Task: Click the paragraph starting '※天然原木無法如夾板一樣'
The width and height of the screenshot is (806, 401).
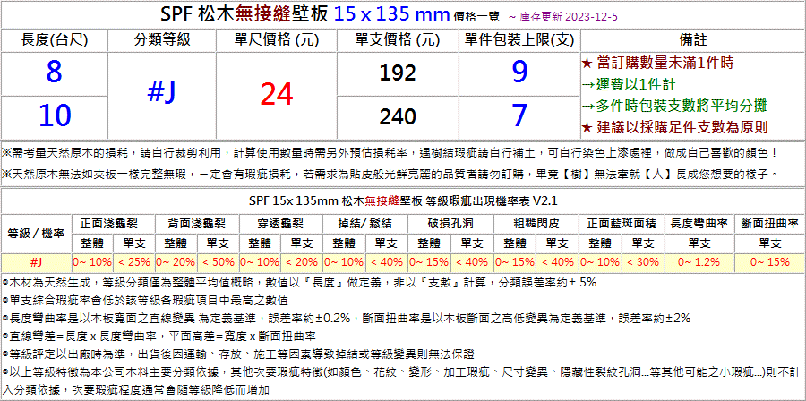Action: pos(389,174)
